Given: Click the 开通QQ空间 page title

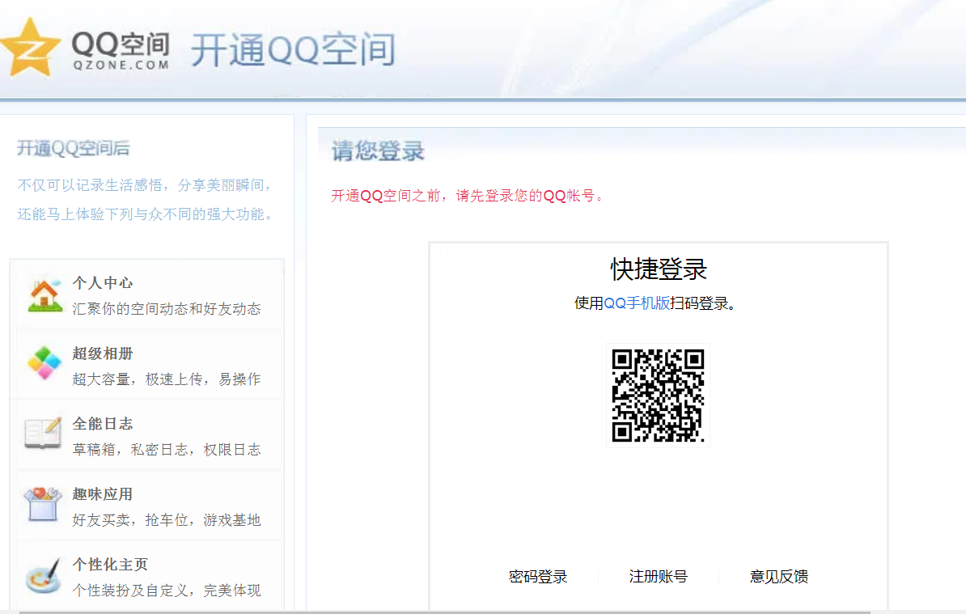Looking at the screenshot, I should click(x=293, y=49).
